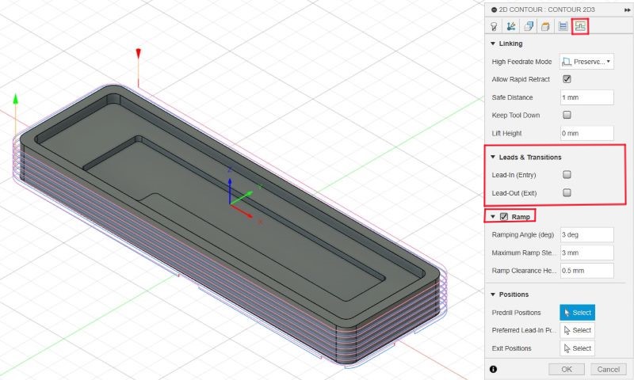Screen dimensions: 634x380
Task: Disable the Ramp checkbox
Action: (504, 217)
